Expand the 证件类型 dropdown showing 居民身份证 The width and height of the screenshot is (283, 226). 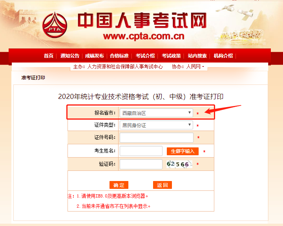pyautogui.click(x=156, y=125)
